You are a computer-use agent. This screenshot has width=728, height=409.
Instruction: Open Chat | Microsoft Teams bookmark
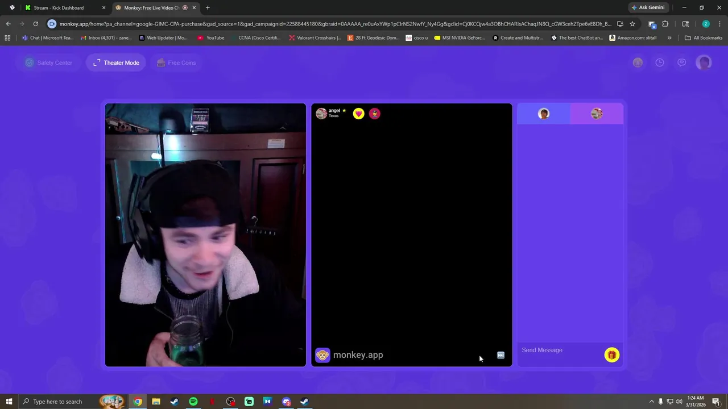(48, 38)
